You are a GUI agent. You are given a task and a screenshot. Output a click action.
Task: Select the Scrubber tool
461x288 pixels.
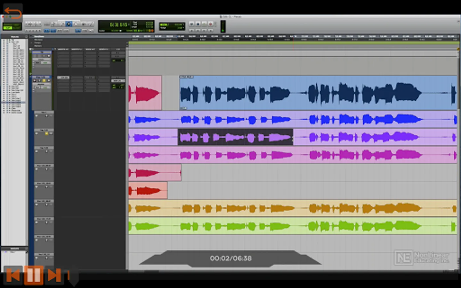coord(83,24)
